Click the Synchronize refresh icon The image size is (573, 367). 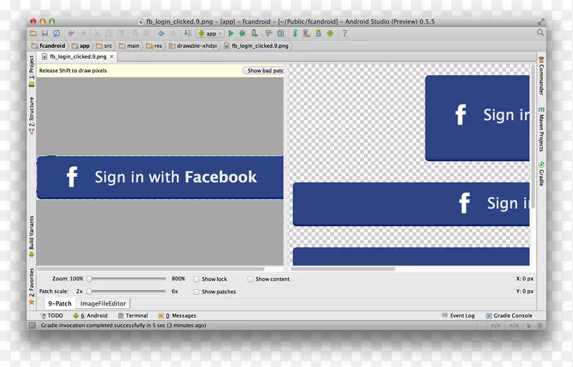pyautogui.click(x=57, y=34)
